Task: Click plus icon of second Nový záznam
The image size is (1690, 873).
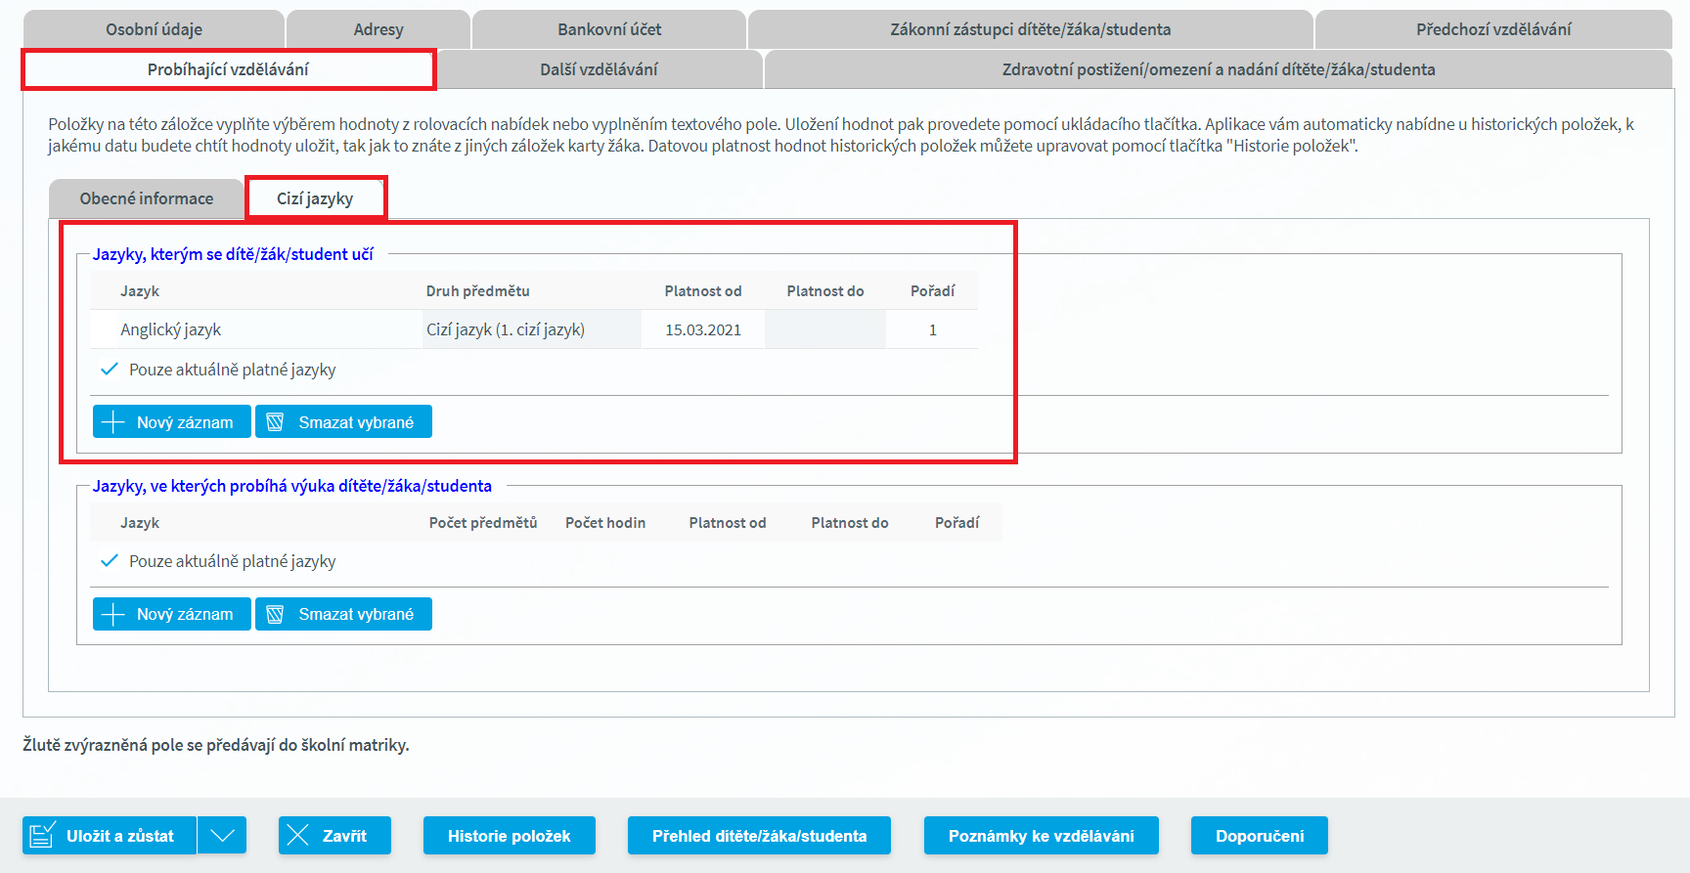Action: coord(113,614)
